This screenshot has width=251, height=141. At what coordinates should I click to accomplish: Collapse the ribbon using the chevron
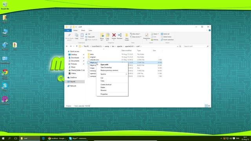[207, 31]
